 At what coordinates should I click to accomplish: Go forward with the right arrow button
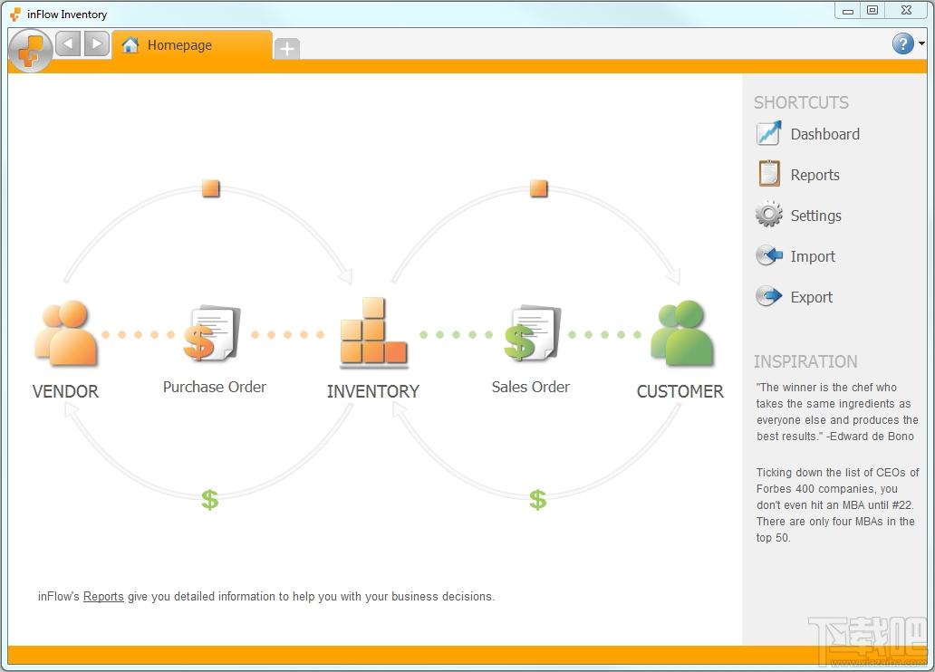point(97,44)
